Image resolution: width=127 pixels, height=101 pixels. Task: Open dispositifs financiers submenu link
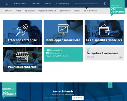coord(47,11)
